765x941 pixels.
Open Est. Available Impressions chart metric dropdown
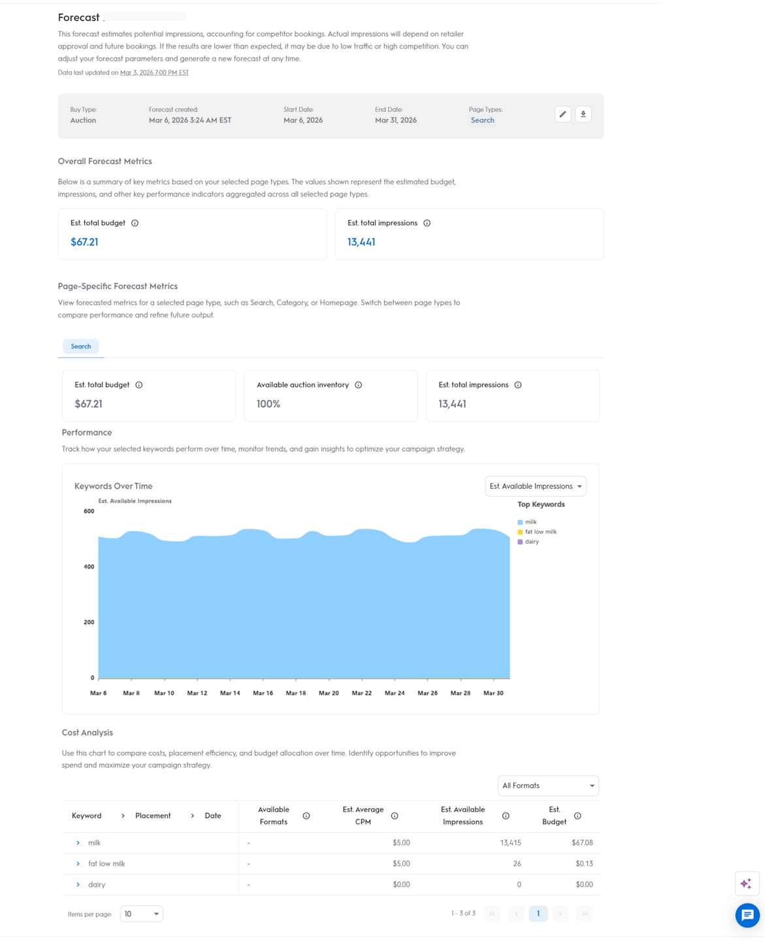[536, 487]
